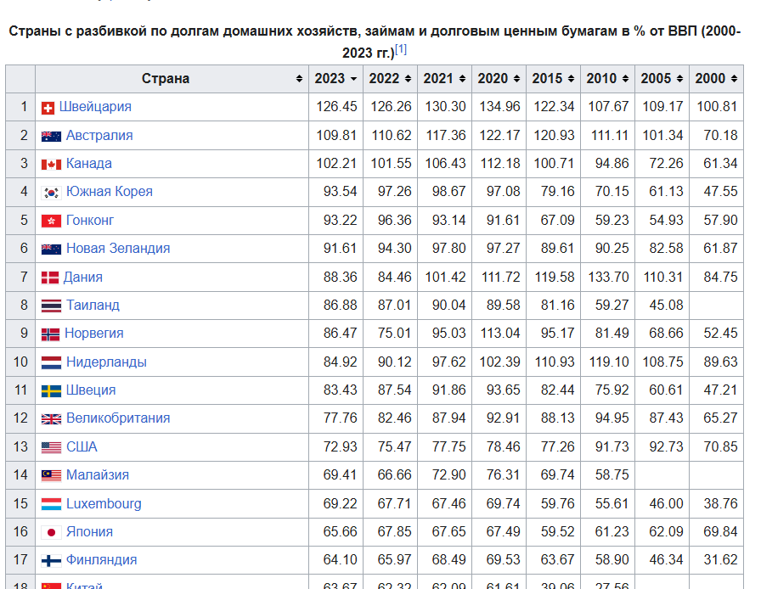Click the South Korea flag icon
The height and width of the screenshot is (589, 761).
(x=51, y=193)
